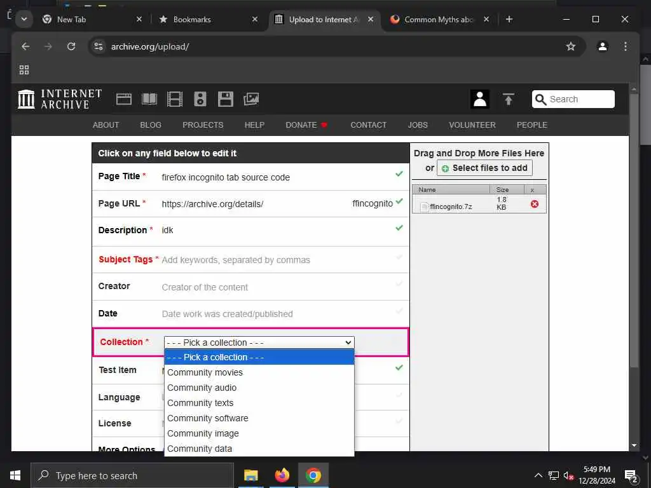Click the Date work was created field
The image size is (651, 488).
pyautogui.click(x=227, y=314)
